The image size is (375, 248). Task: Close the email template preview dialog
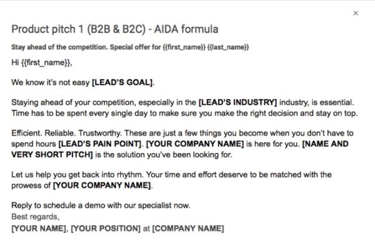click(x=356, y=13)
